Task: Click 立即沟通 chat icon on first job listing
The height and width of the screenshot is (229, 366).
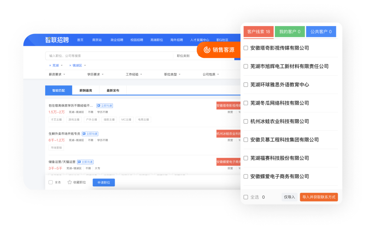Action: tap(99, 106)
